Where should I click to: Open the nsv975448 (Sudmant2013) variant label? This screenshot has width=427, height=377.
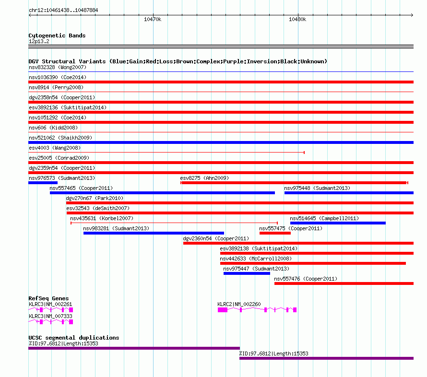tap(317, 188)
